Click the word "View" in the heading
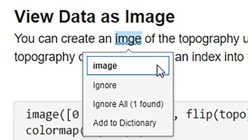This screenshot has height=140, width=248. (34, 17)
